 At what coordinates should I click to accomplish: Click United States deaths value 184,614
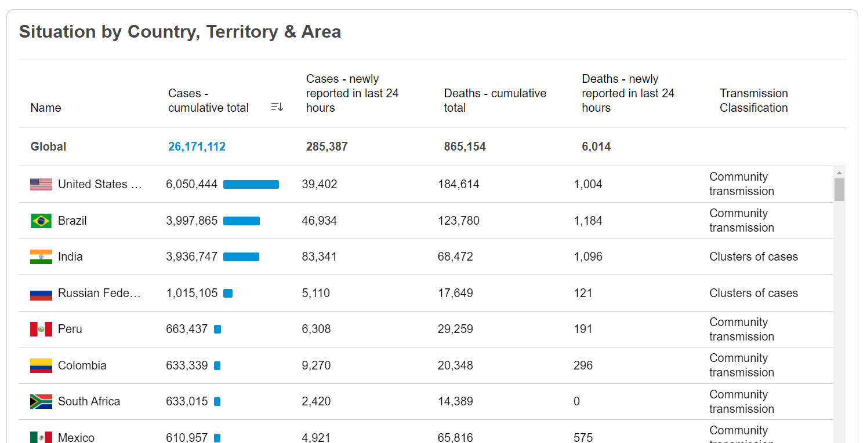tap(459, 184)
